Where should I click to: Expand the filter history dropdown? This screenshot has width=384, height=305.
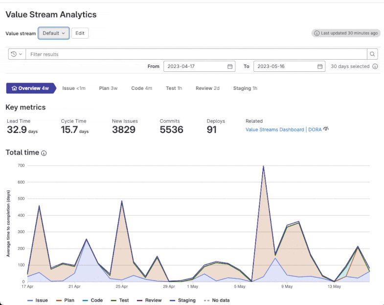tap(17, 54)
